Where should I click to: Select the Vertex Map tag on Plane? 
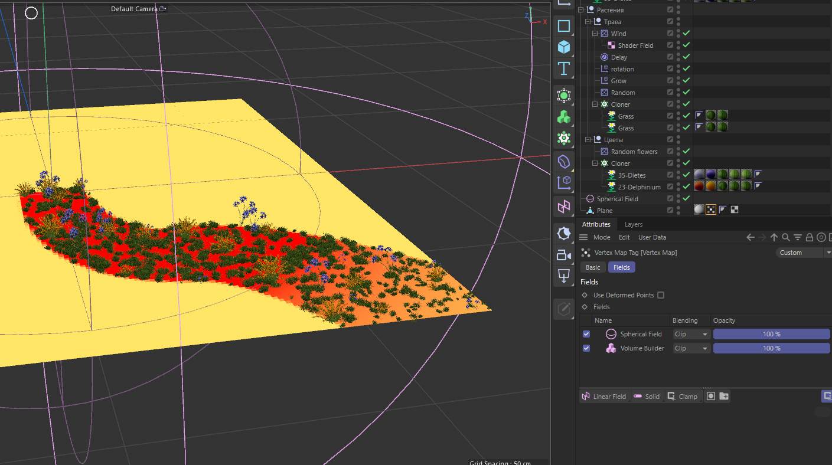(x=711, y=210)
